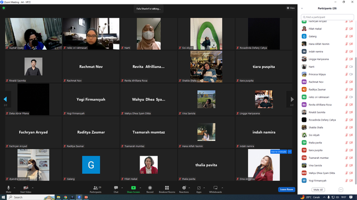Click reiko sri rahmasari's video tile
The width and height of the screenshot is (357, 200).
(91, 34)
